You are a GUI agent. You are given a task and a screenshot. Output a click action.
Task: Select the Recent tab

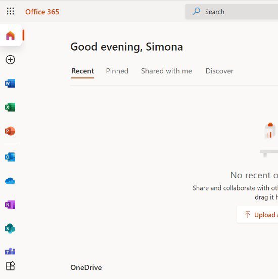(x=82, y=71)
